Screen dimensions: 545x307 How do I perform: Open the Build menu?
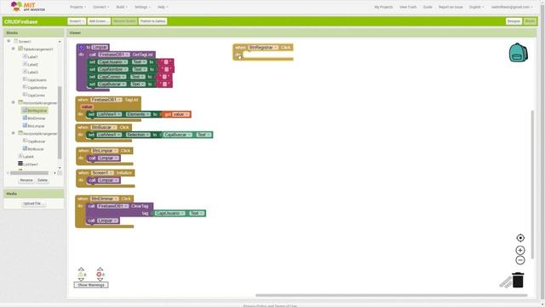click(122, 7)
